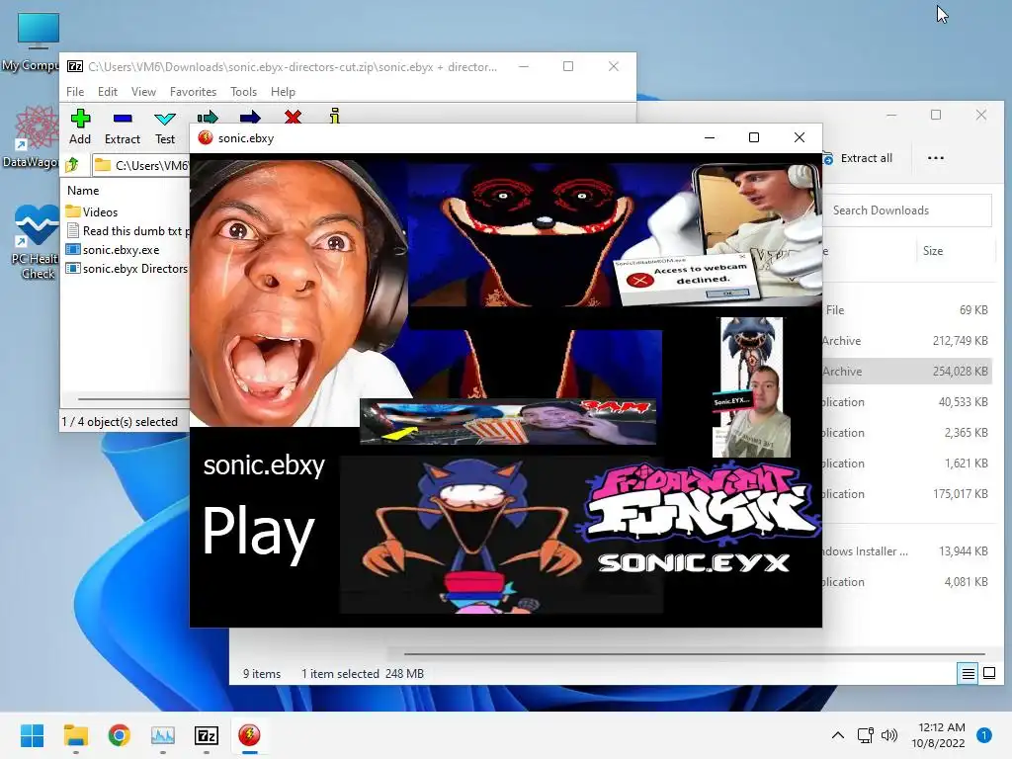The image size is (1012, 759).
Task: Click the Friday Night Funkin logo image
Action: pos(698,503)
